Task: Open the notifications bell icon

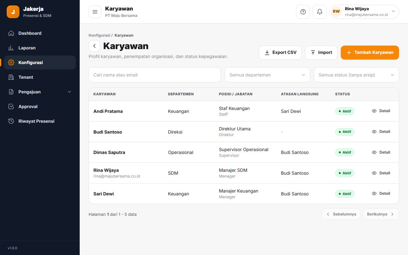Action: pyautogui.click(x=320, y=12)
